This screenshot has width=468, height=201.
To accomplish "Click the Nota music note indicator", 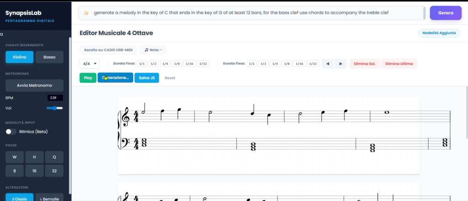I will (153, 50).
